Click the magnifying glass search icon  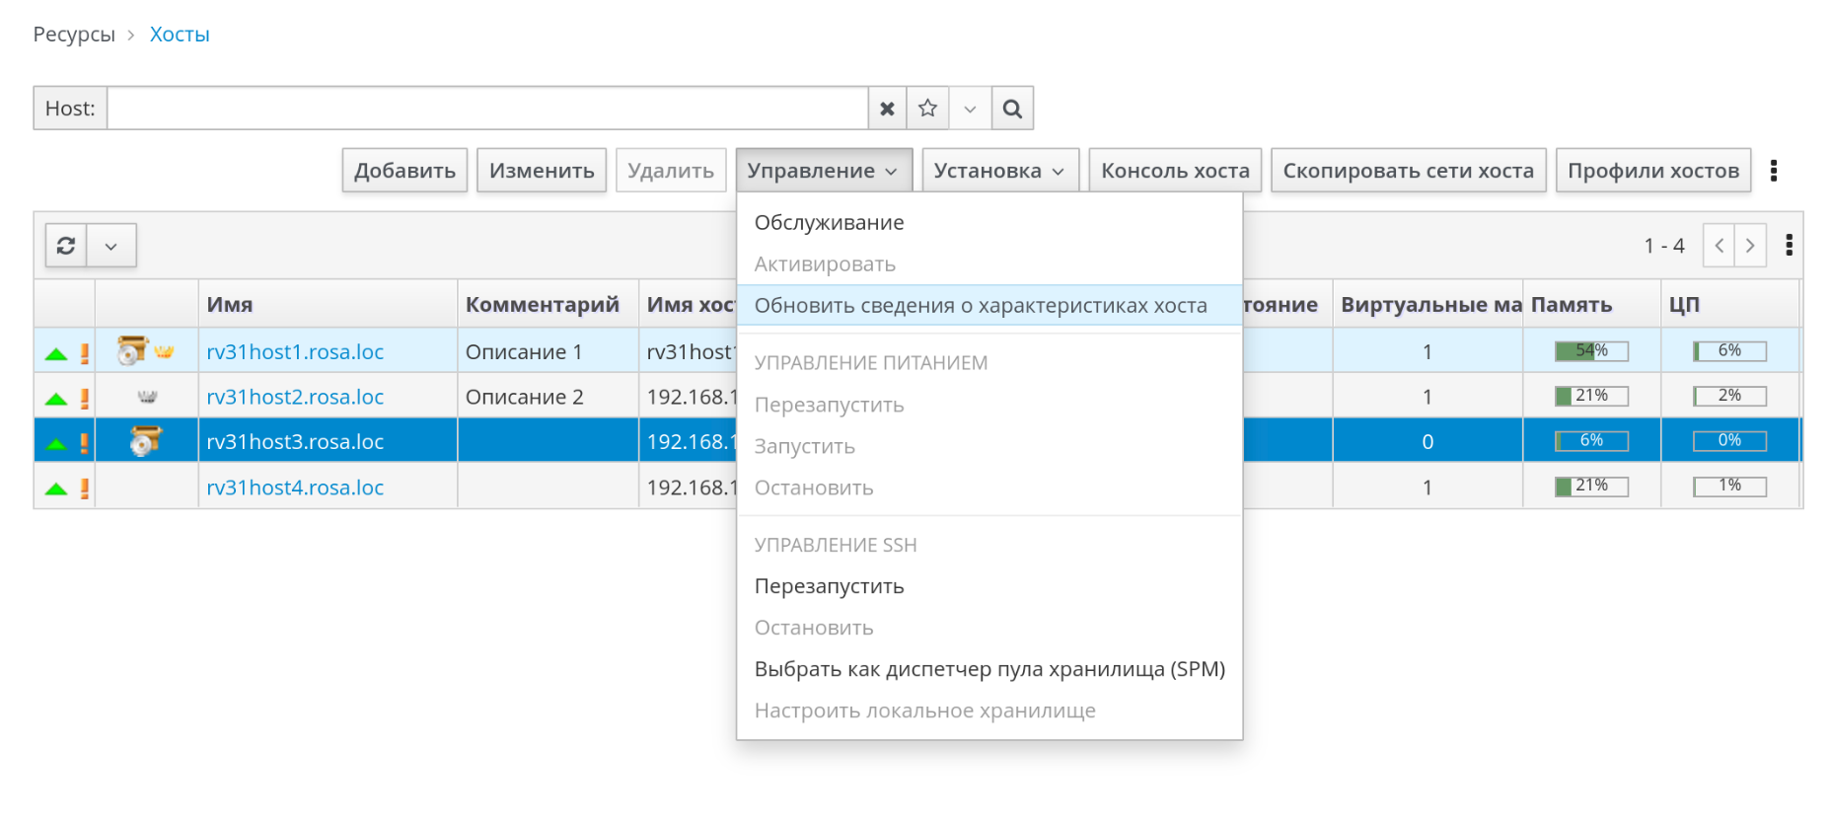click(1012, 109)
